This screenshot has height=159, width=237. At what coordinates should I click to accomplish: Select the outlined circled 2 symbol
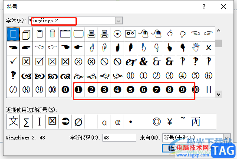pos(156,76)
